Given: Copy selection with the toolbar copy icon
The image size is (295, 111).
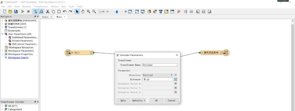Looking at the screenshot, I should click(53, 12).
